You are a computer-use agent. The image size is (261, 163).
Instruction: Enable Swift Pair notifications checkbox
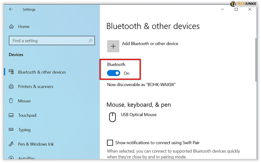click(110, 143)
